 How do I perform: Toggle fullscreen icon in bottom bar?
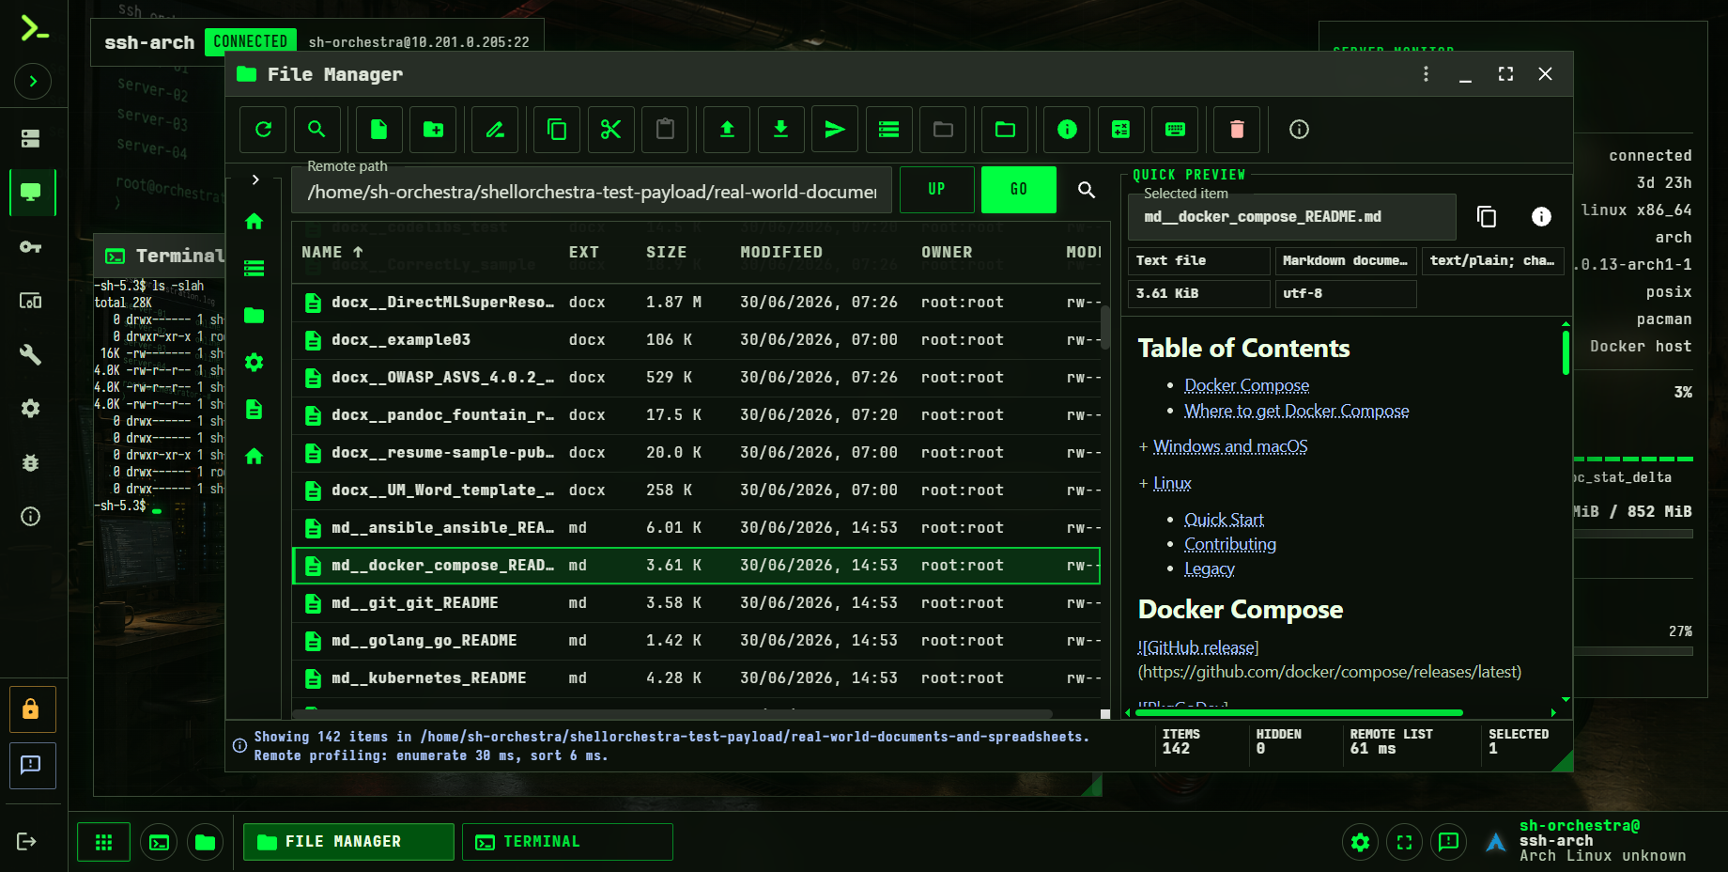pyautogui.click(x=1404, y=842)
